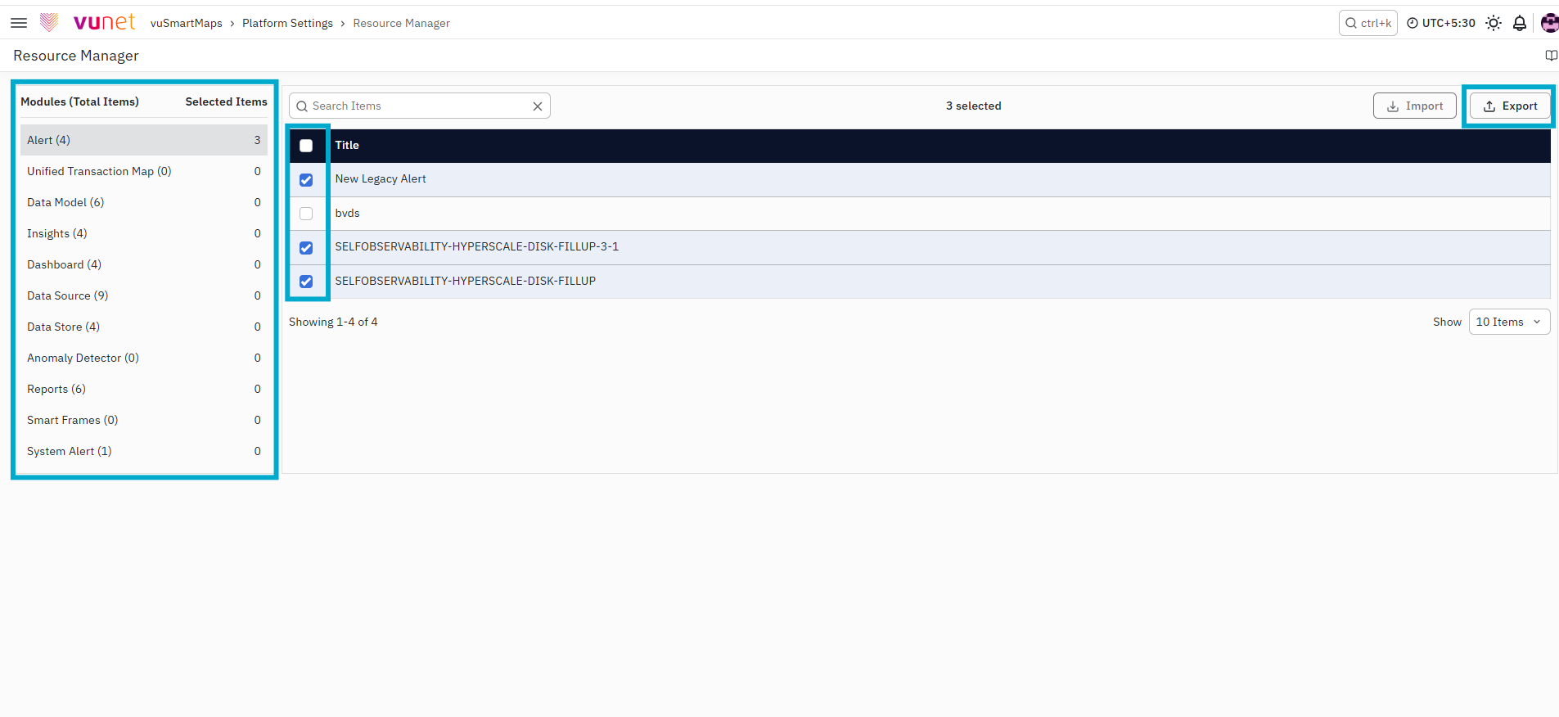1559x717 pixels.
Task: Go to vuSmartMaps breadcrumb
Action: [187, 23]
